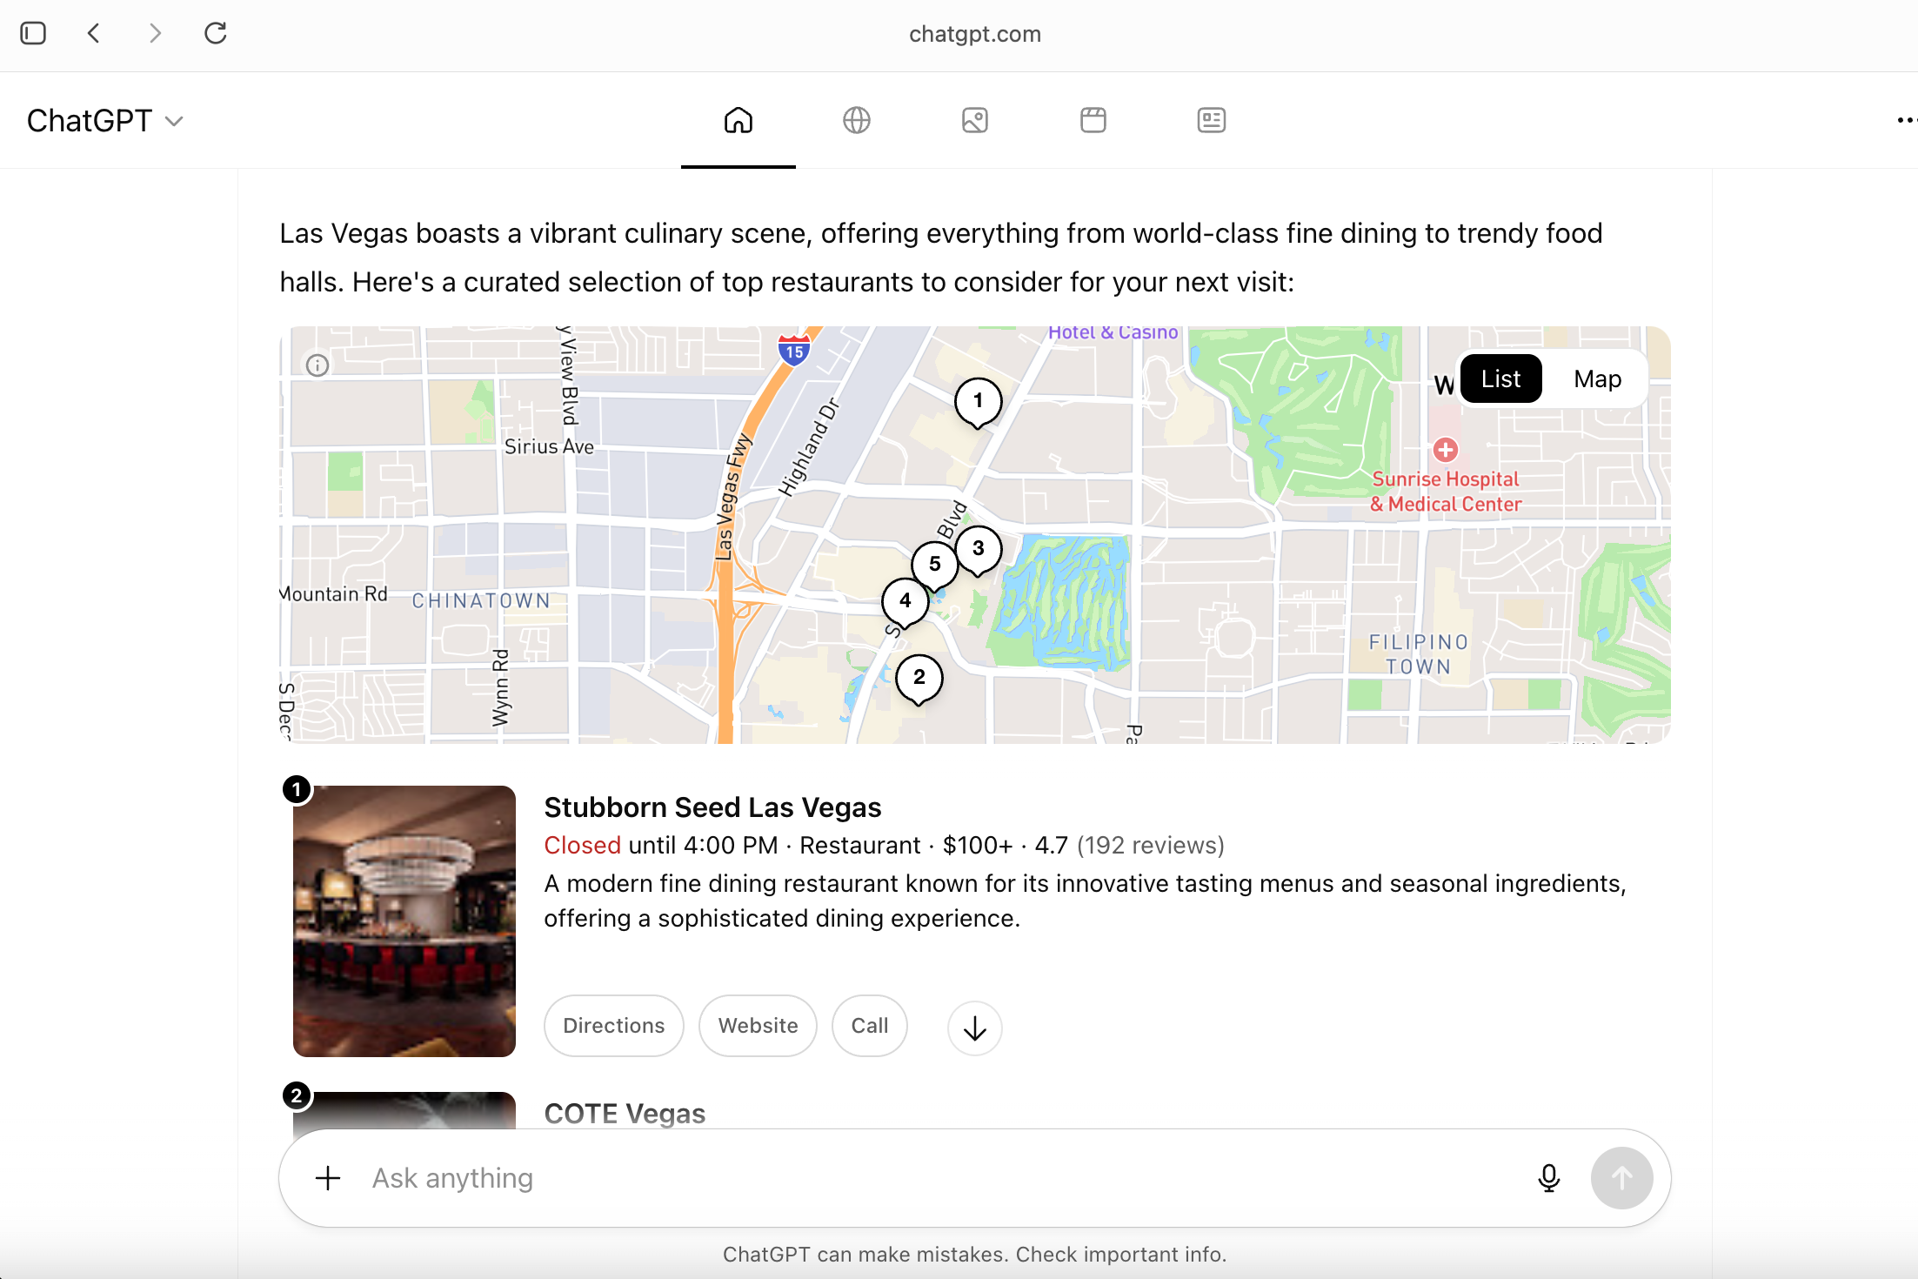Toggle the browser sidebar icon
The image size is (1918, 1279).
click(x=33, y=33)
